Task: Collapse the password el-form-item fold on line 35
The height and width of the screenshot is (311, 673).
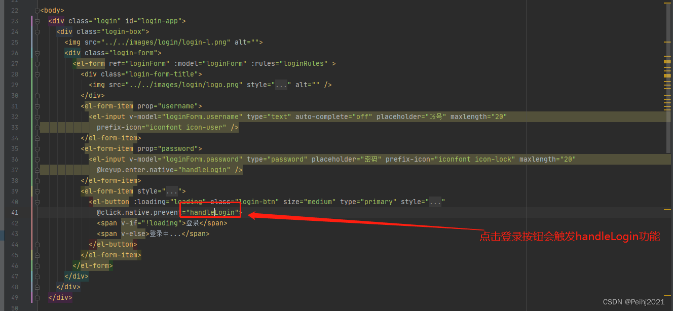Action: (37, 149)
